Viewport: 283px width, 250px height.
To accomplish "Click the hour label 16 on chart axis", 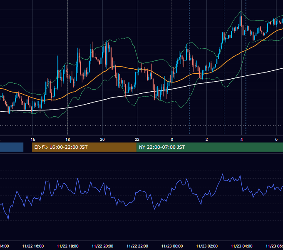I will pos(33,140).
